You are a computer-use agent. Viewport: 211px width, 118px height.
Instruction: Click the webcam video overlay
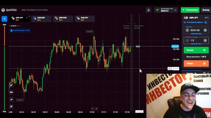pyautogui.click(x=179, y=96)
